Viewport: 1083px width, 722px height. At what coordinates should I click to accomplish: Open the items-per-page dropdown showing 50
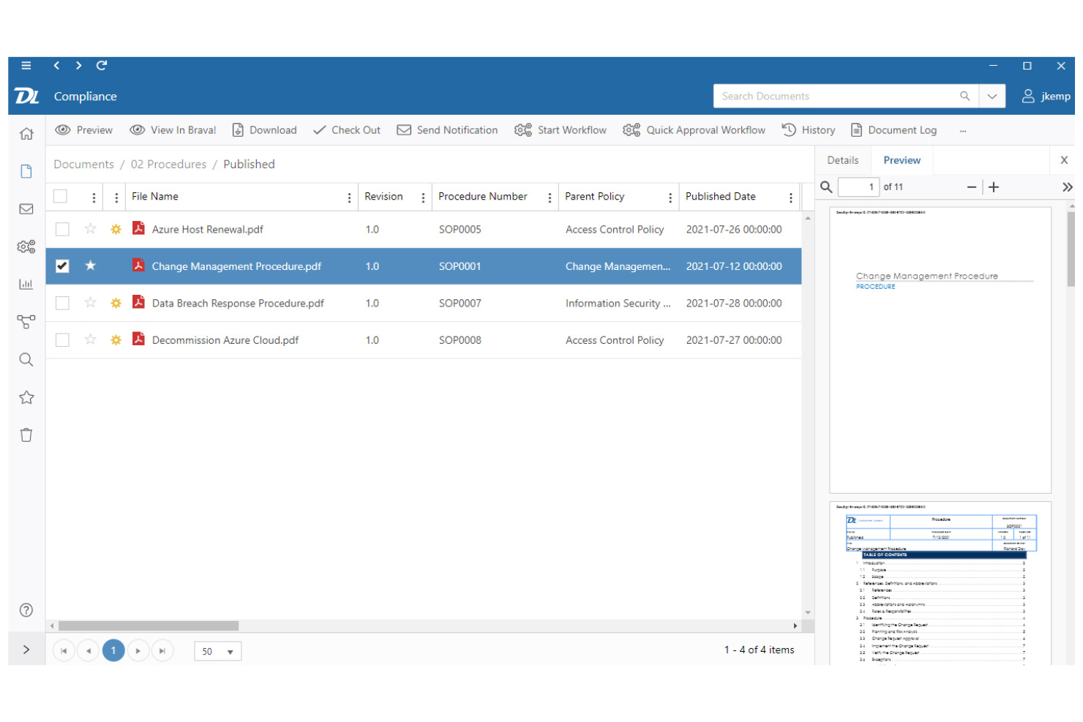(217, 650)
